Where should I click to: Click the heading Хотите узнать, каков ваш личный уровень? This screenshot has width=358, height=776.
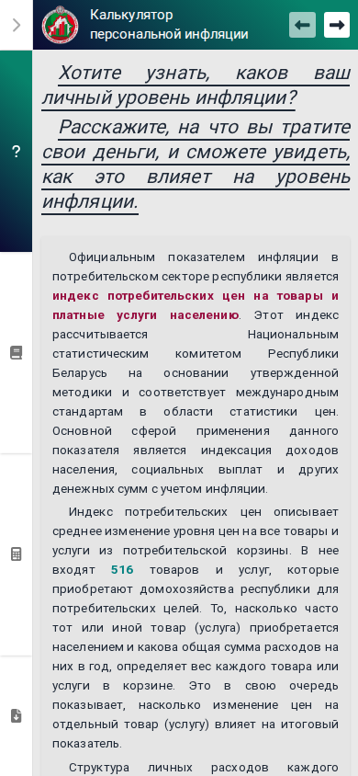196,86
